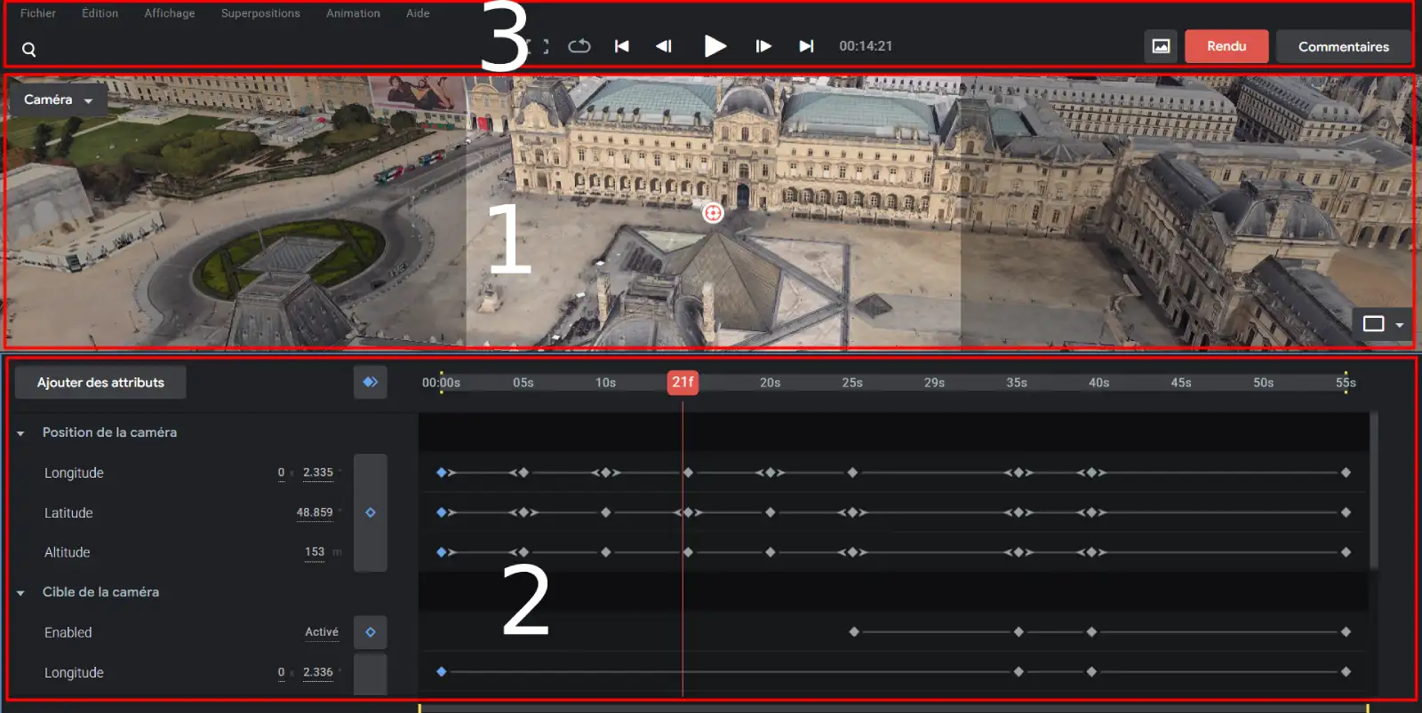Click the 40s mark on timeline ruler
This screenshot has height=713, width=1422.
(1098, 383)
